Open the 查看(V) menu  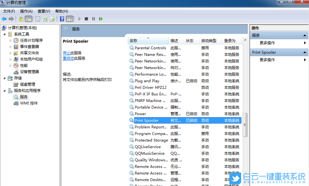(x=44, y=11)
